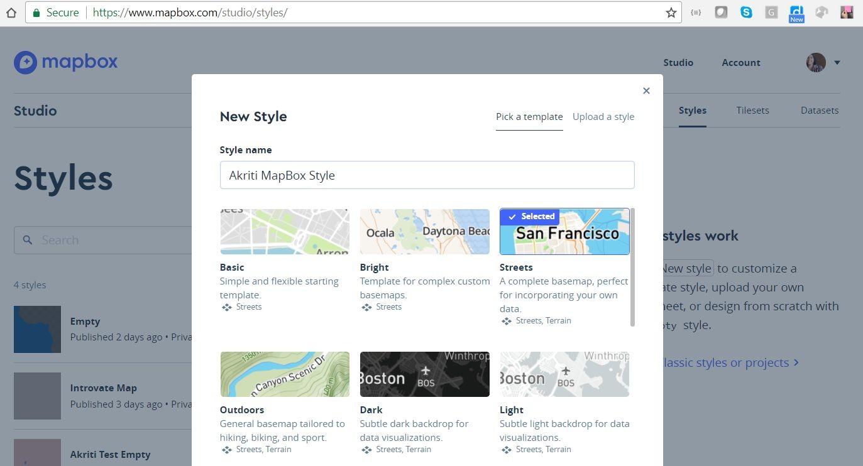Click the Bright template title
Image resolution: width=863 pixels, height=466 pixels.
375,268
